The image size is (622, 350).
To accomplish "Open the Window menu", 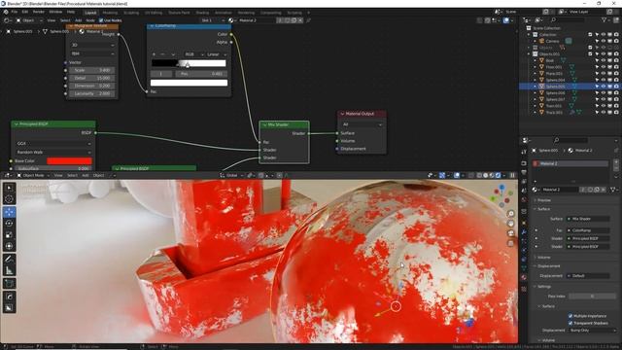I will [x=55, y=12].
